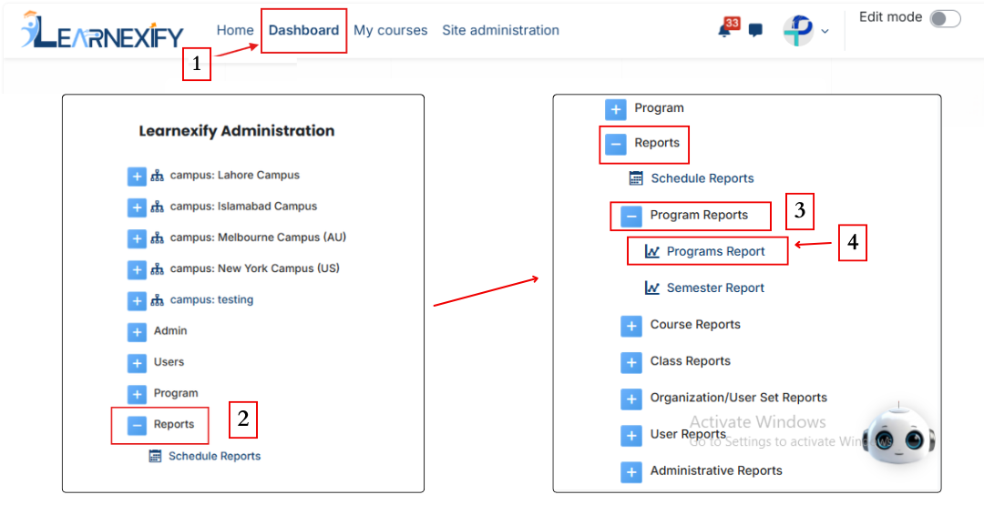Click the Learnexify logo
The width and height of the screenshot is (984, 515).
coord(102,30)
